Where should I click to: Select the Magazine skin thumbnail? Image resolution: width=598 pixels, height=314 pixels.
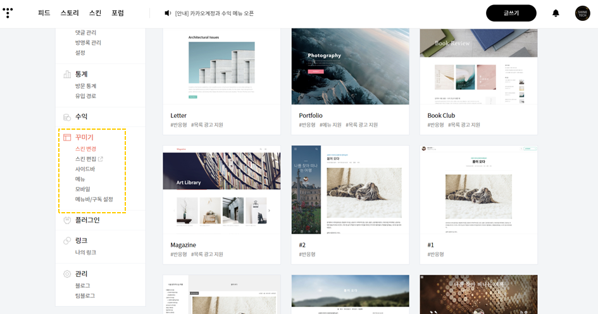pos(221,190)
